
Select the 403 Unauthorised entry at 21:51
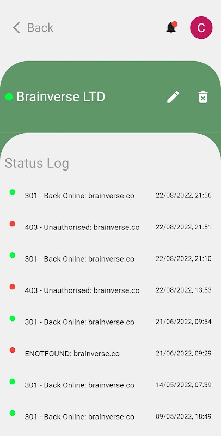(110, 227)
